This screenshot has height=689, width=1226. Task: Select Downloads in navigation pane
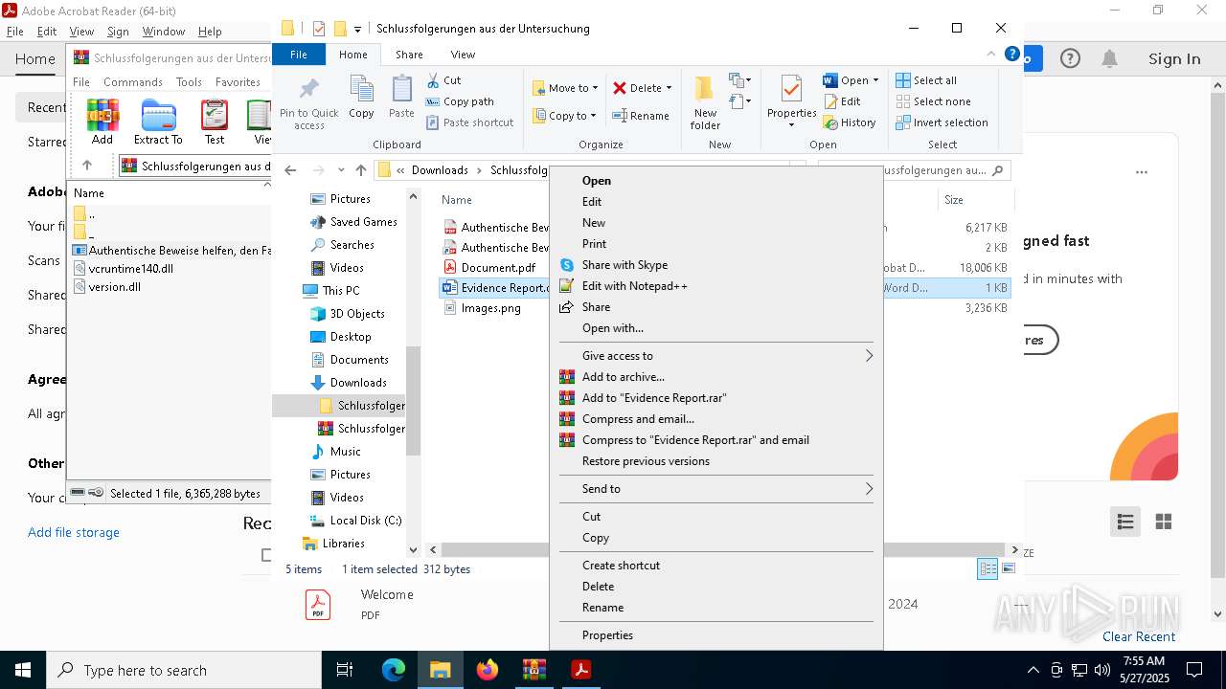(x=358, y=383)
